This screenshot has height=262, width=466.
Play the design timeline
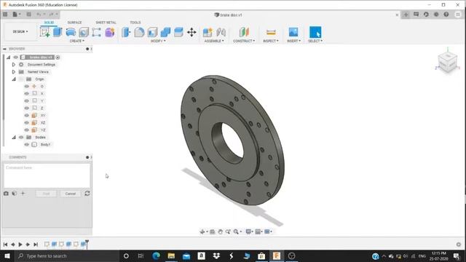coord(20,245)
